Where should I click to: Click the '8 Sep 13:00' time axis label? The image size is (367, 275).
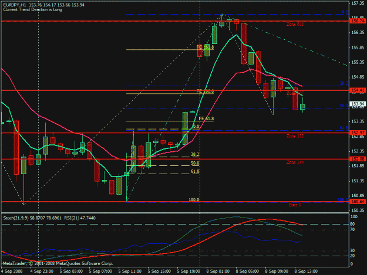click(306, 271)
